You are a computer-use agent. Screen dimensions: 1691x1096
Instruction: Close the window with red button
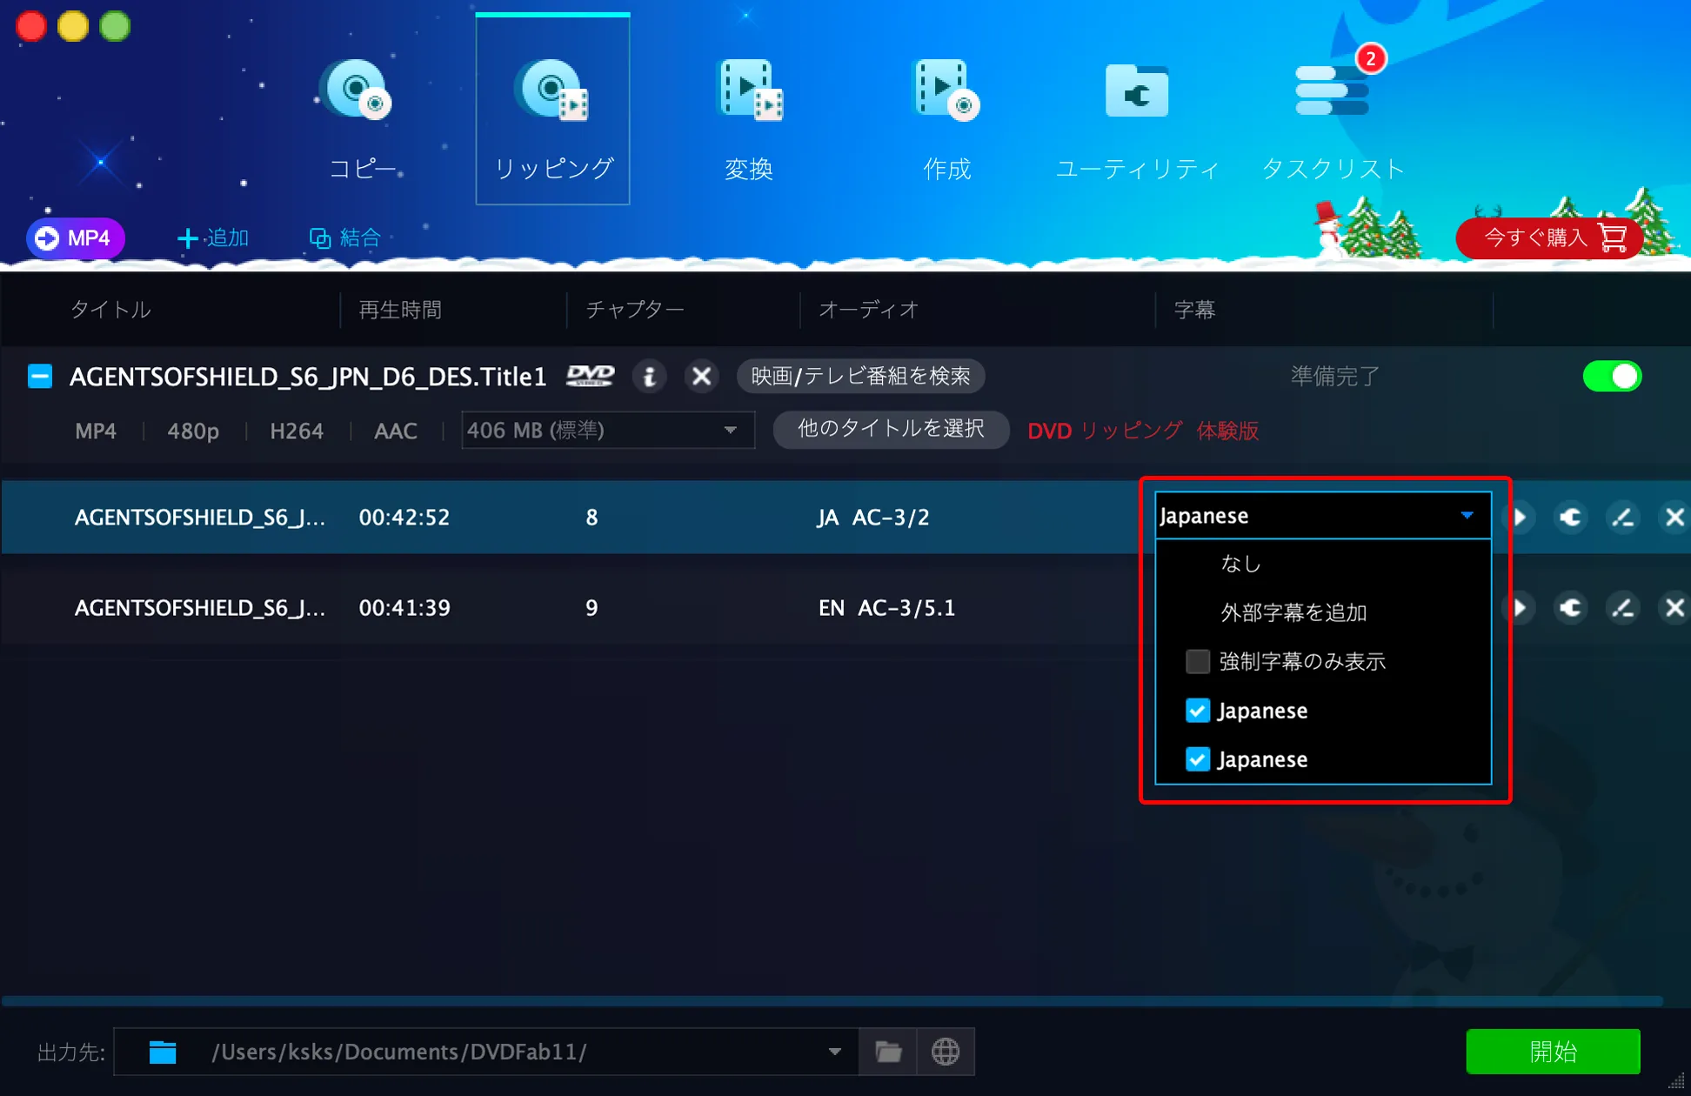[x=31, y=26]
